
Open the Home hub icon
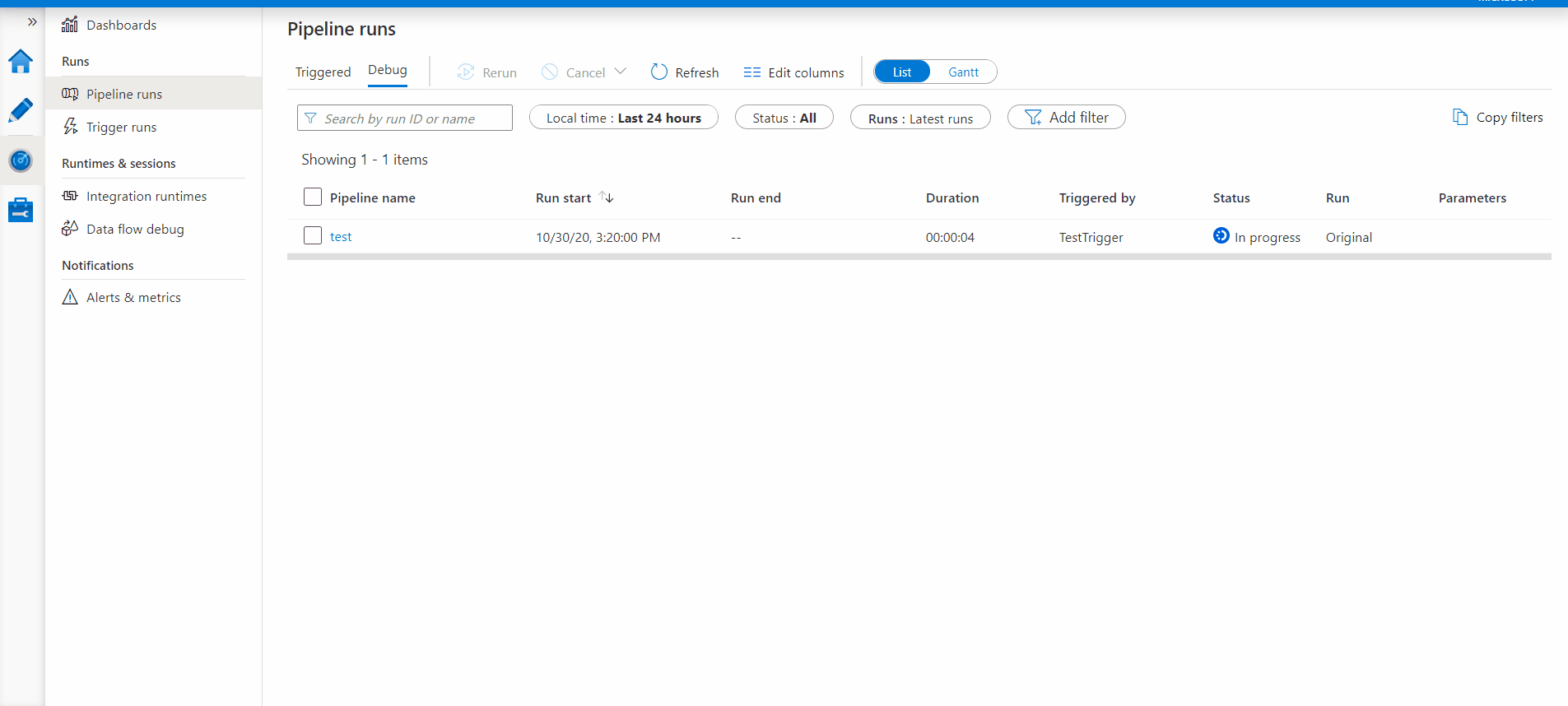click(x=21, y=61)
